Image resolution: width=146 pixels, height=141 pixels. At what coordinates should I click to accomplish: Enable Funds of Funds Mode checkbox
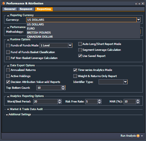8,46
